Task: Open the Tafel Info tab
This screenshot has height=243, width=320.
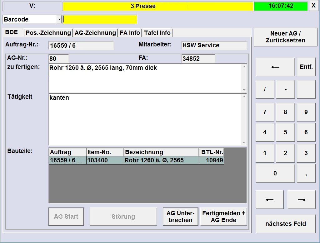Action: tap(157, 32)
